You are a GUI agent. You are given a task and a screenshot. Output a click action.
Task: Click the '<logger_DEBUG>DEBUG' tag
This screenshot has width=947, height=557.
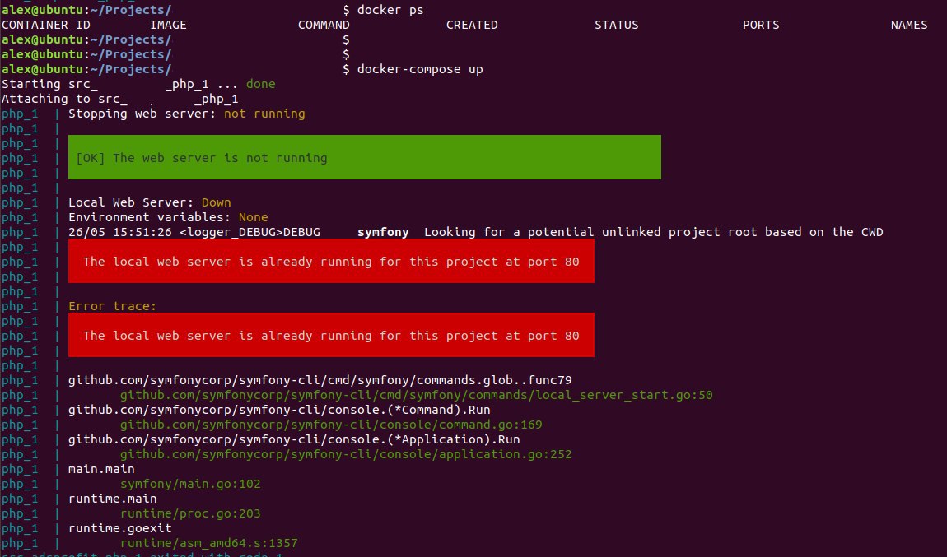tap(250, 232)
